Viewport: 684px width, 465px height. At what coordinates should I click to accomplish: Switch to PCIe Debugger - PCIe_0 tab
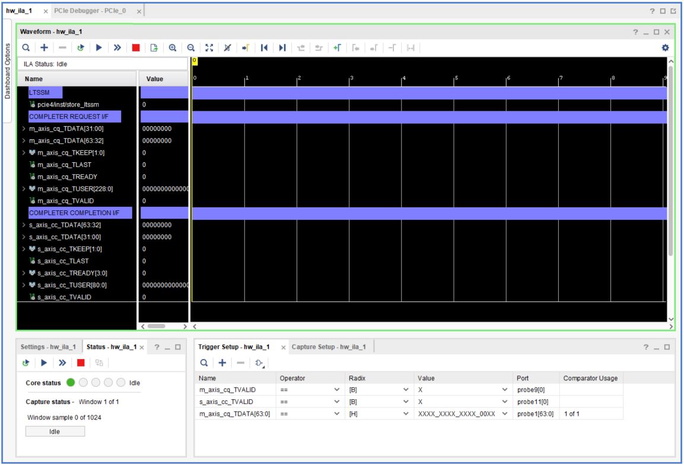click(90, 9)
